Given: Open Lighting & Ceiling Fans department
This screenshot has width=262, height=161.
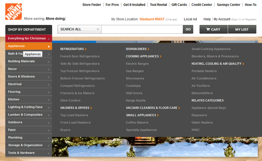Looking at the screenshot, I should coord(29,107).
